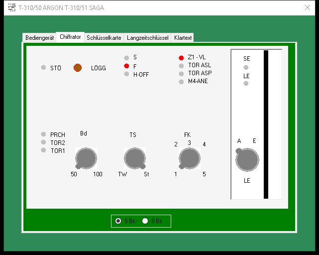
Task: Click FK position label 1
Action: 176,174
